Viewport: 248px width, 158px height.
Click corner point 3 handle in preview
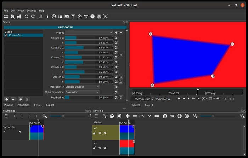pyautogui.click(x=213, y=76)
